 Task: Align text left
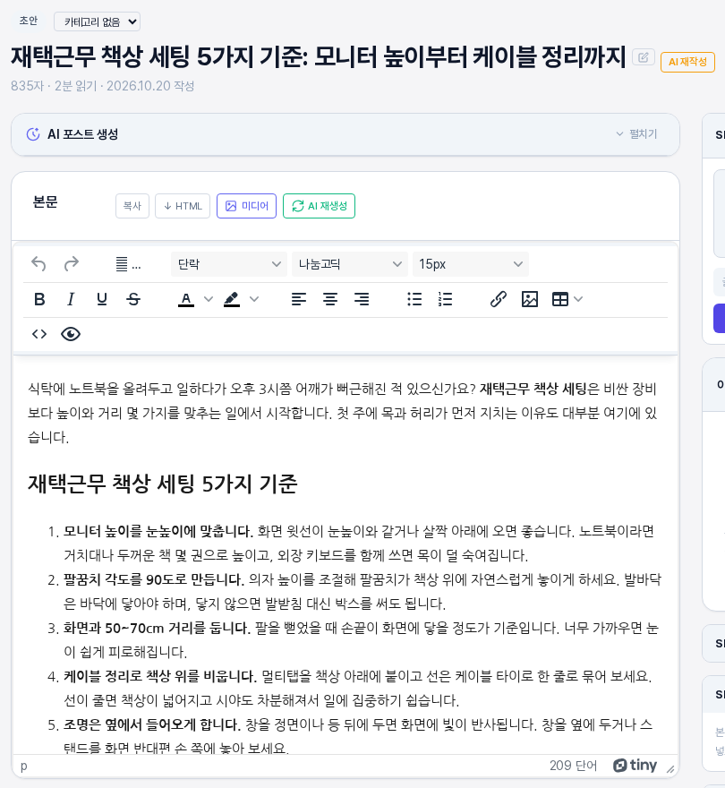tap(299, 299)
